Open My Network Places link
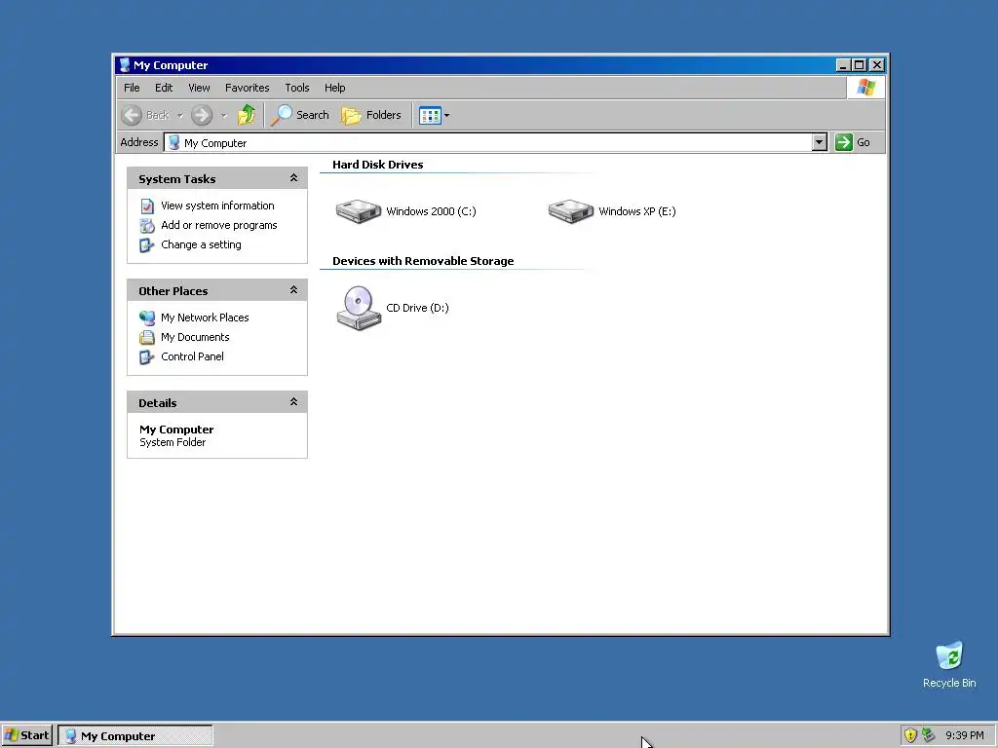Screen dimensions: 998x748 pos(205,318)
